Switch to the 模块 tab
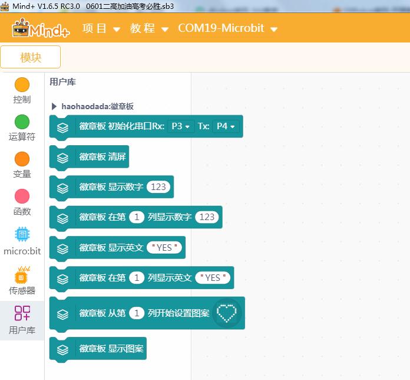 31,57
